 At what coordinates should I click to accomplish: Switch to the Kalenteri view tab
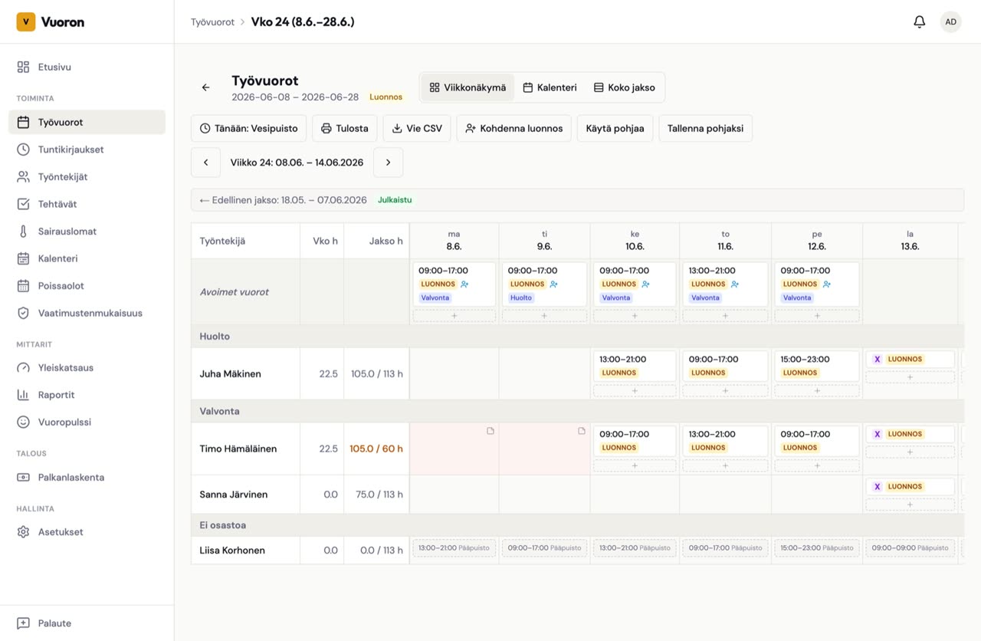[x=550, y=87]
